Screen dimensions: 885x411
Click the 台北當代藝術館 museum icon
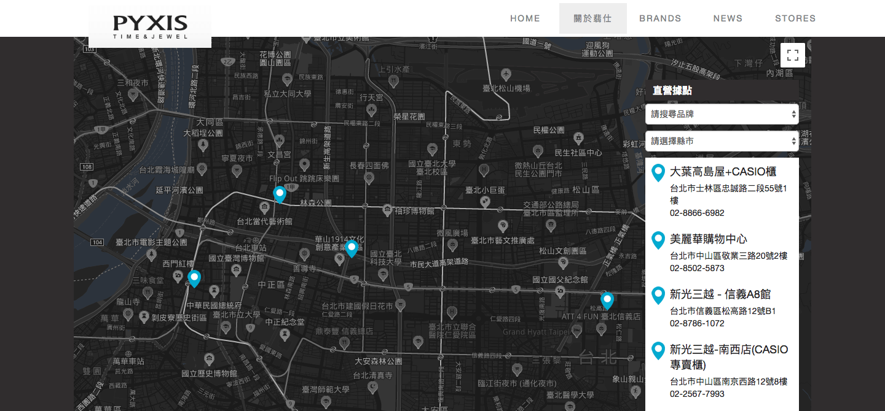265,207
